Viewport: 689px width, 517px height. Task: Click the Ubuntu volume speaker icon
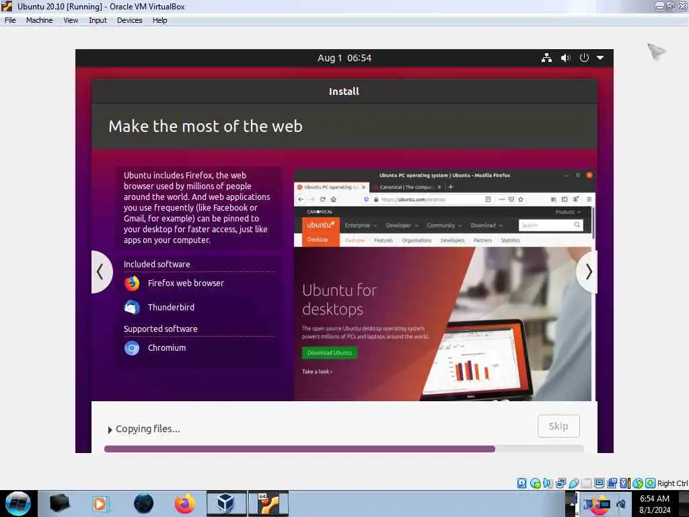pyautogui.click(x=565, y=58)
